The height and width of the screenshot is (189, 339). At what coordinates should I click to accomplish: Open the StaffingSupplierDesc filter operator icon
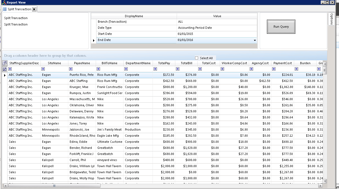10,69
